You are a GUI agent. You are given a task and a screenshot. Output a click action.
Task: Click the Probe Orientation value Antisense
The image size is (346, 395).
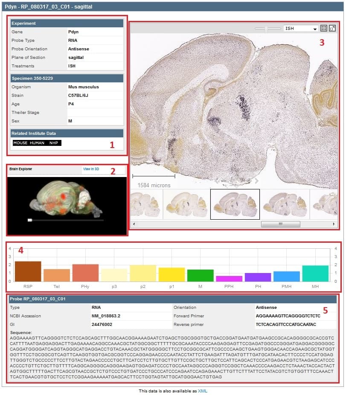pyautogui.click(x=79, y=49)
